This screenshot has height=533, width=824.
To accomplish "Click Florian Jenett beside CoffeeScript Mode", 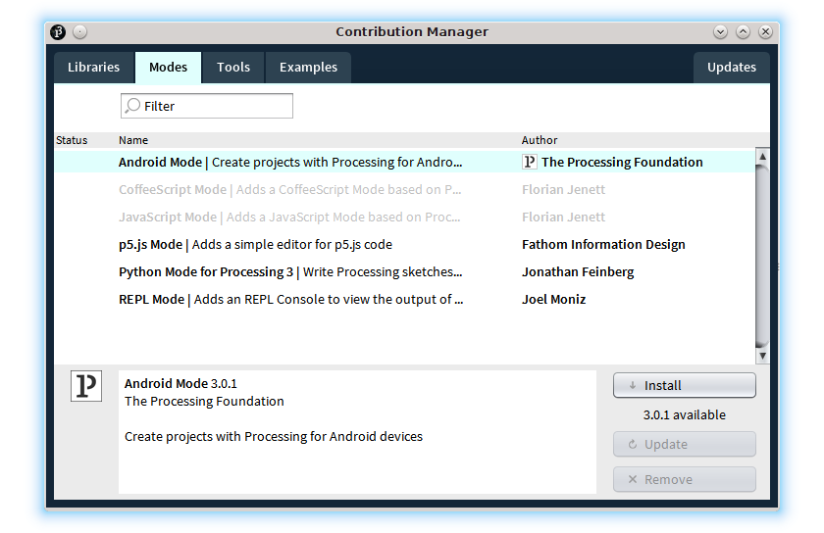I will click(563, 189).
